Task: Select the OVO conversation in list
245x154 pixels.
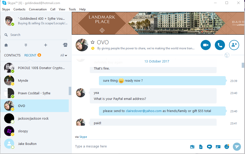Action: tap(34, 106)
